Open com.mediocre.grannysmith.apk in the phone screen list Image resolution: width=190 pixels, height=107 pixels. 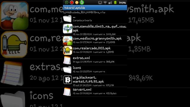97,39
